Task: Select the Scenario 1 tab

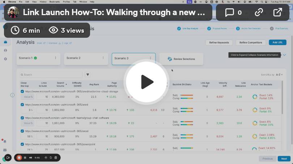Action: tap(38, 59)
